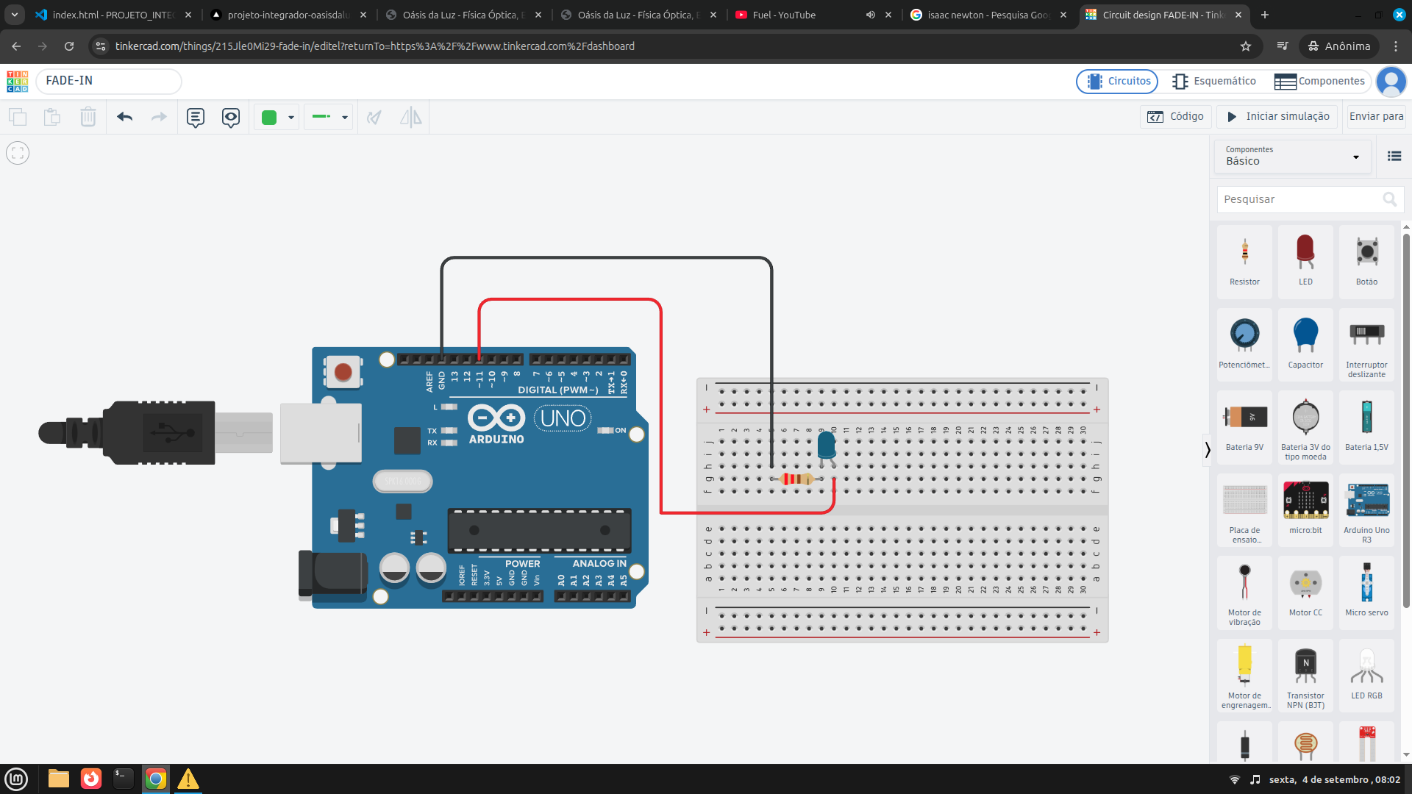
Task: Start the simulation
Action: pyautogui.click(x=1277, y=116)
